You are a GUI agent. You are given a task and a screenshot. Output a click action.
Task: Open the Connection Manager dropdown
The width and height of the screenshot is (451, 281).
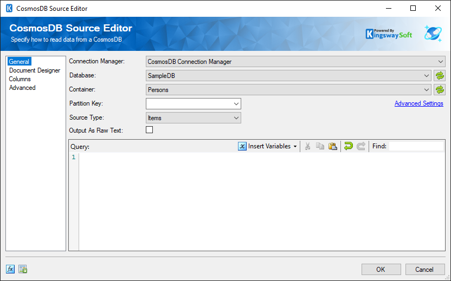(x=295, y=62)
